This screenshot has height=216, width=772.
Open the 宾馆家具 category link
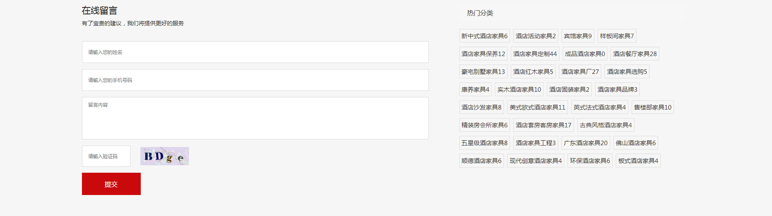pos(578,36)
